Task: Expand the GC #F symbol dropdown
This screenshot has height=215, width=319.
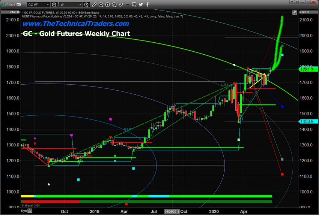Action: tap(48, 4)
